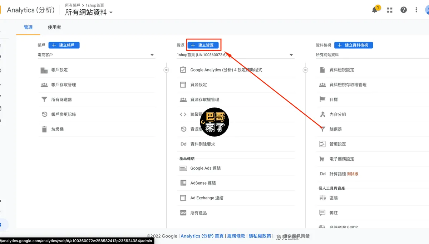This screenshot has height=244, width=429.
Task: Open the notifications bell
Action: coord(375,10)
